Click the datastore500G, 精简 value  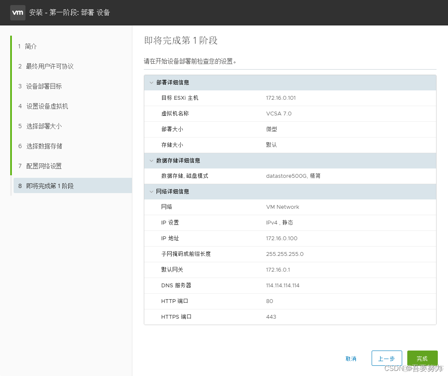(293, 176)
